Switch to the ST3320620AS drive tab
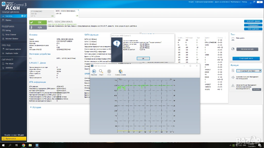 [x=41, y=13]
